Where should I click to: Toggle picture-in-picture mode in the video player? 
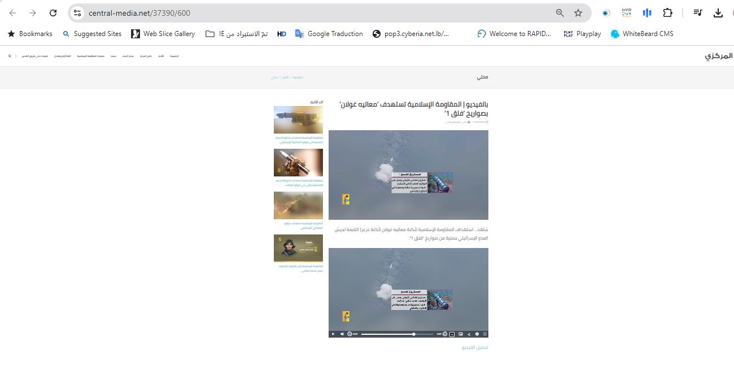click(x=461, y=334)
